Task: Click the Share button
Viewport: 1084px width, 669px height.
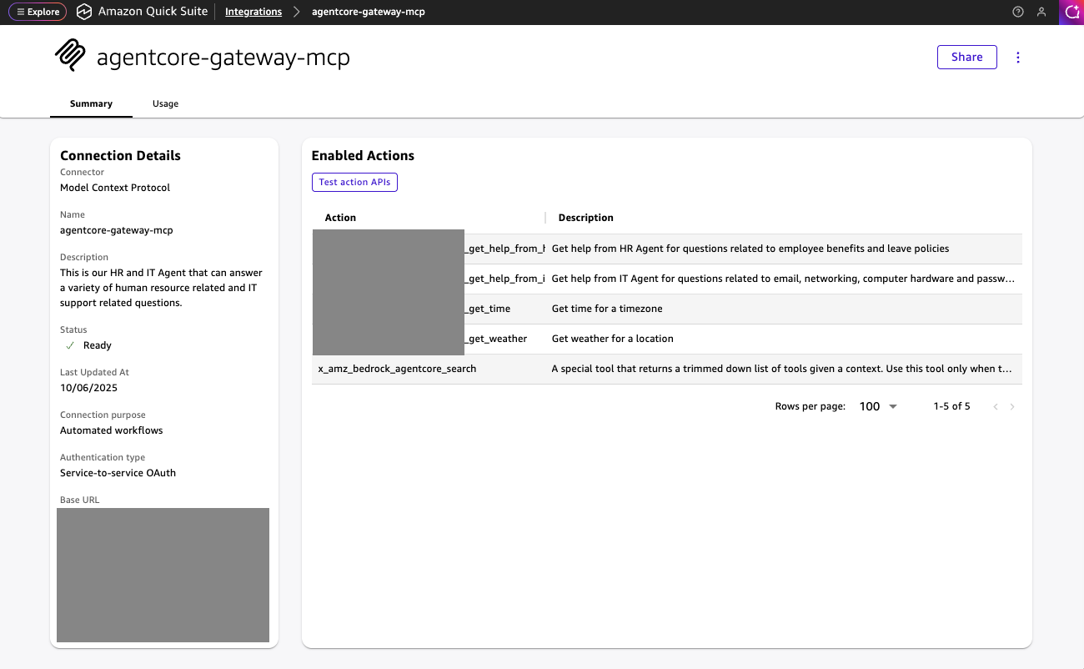Action: [x=966, y=57]
